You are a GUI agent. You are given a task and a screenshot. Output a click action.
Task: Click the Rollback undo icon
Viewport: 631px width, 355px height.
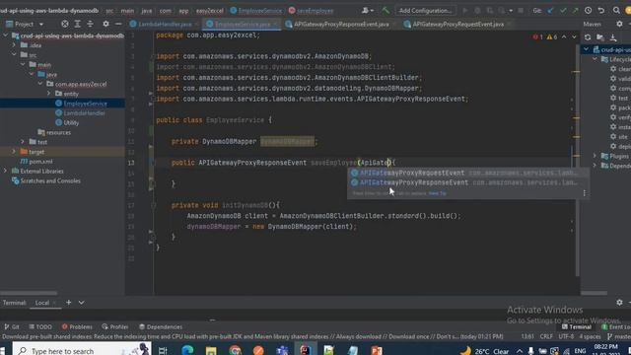point(601,11)
